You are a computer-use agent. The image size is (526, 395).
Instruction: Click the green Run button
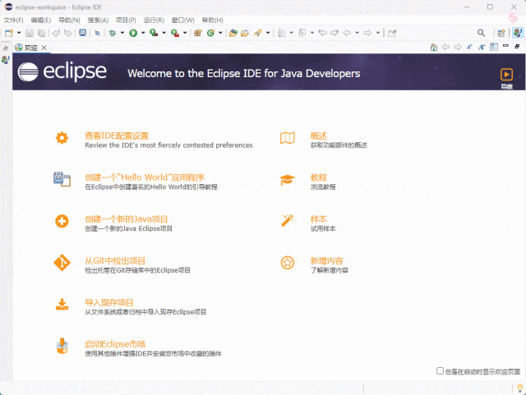[133, 33]
